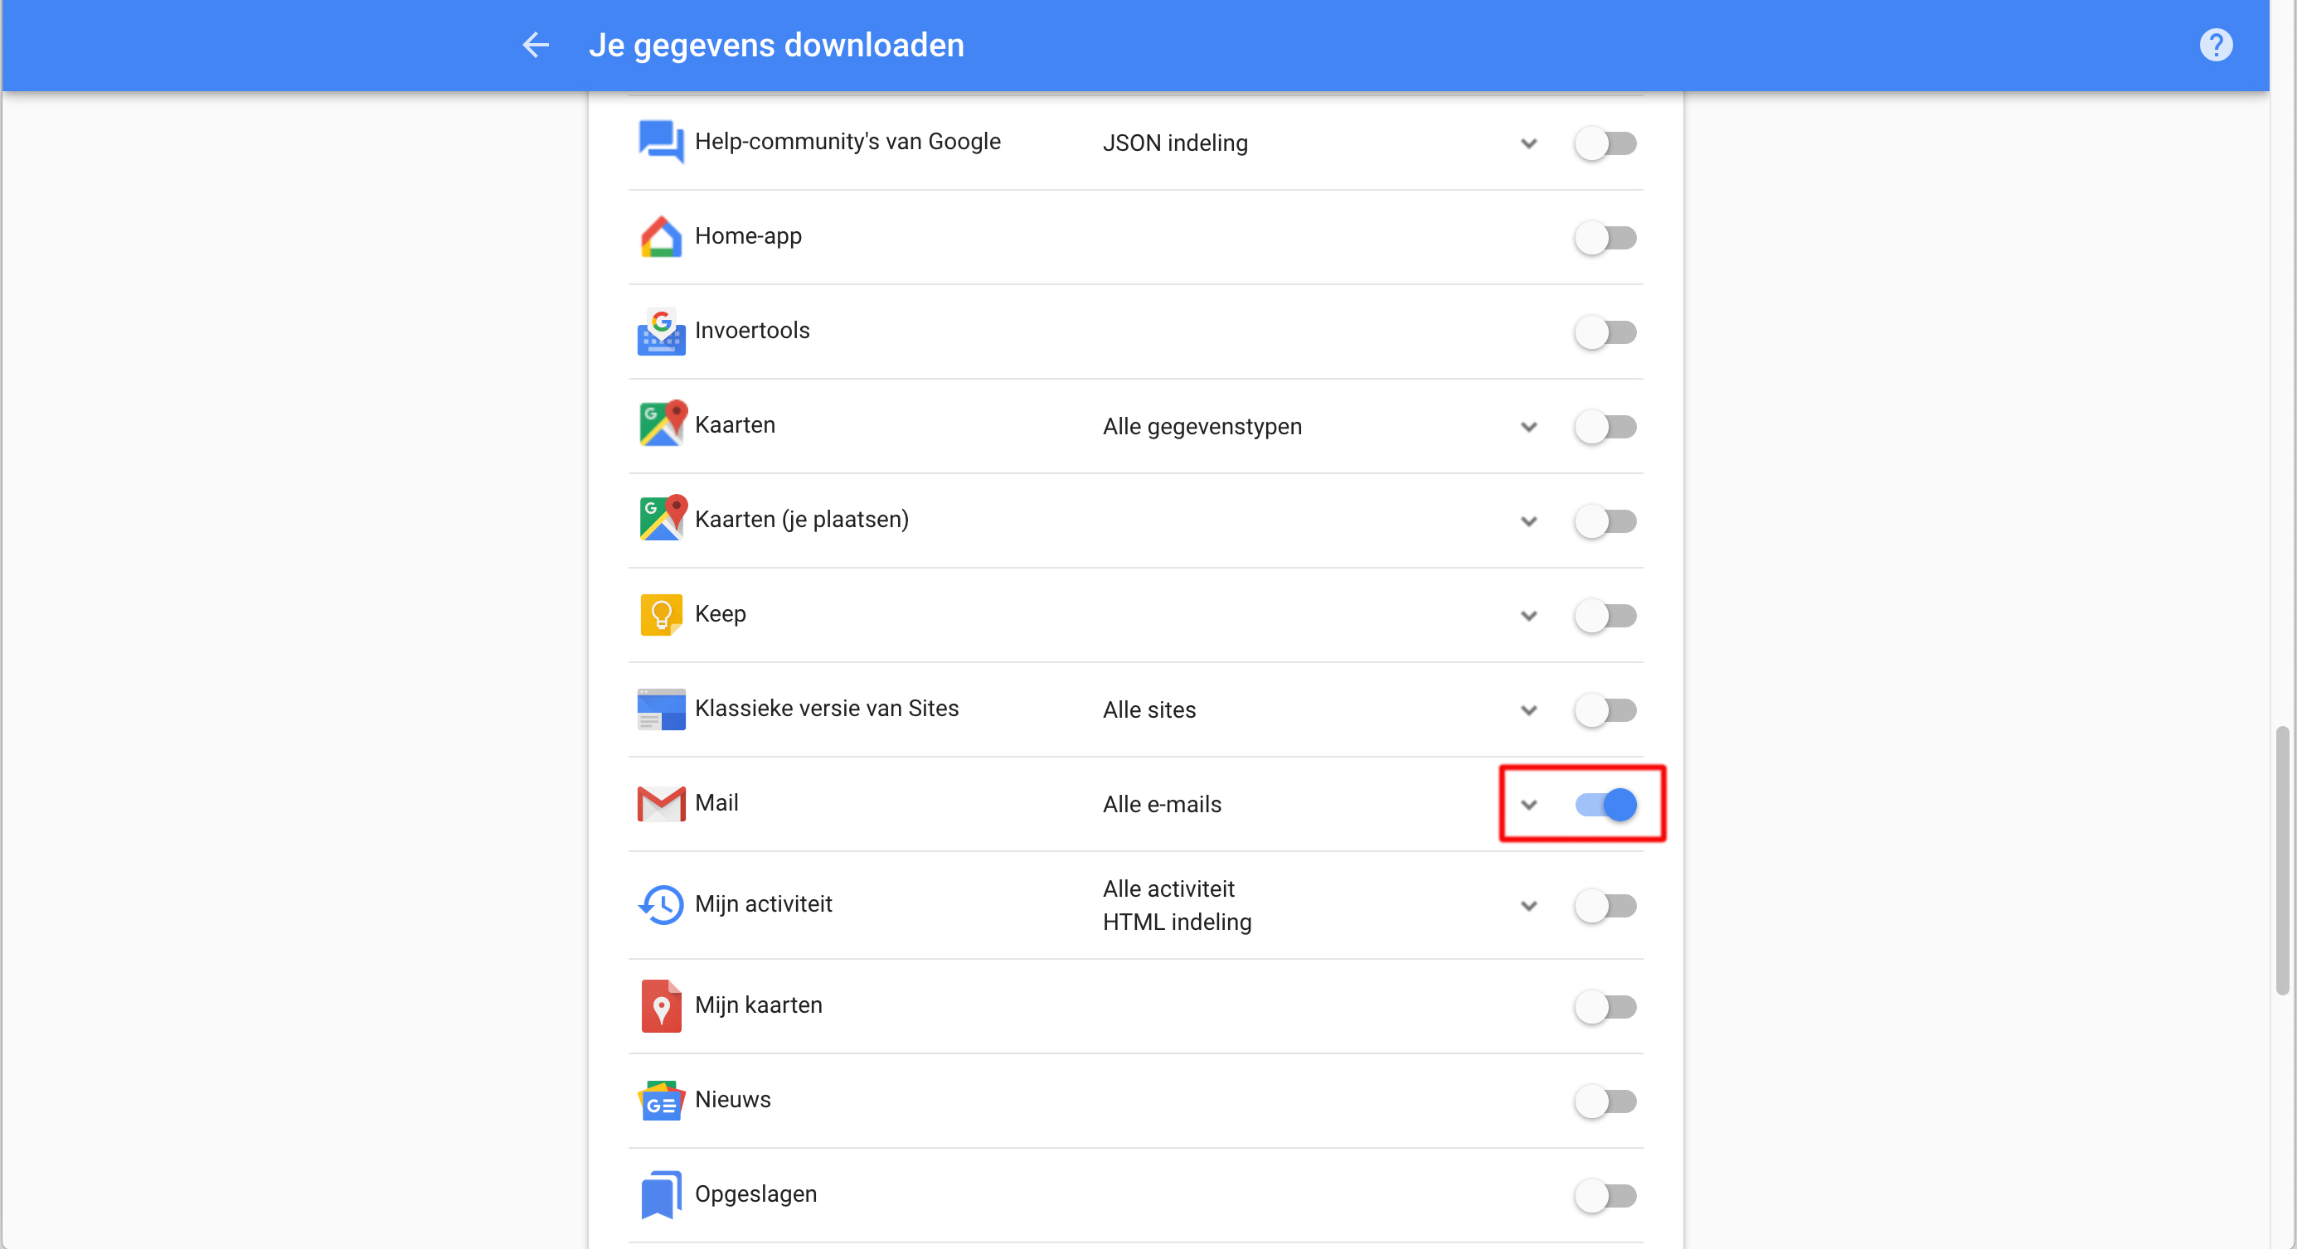Expand the Mail options chevron
Image resolution: width=2297 pixels, height=1249 pixels.
(1528, 805)
